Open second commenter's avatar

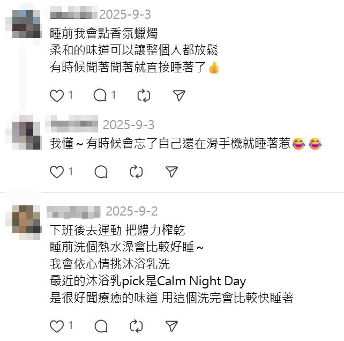(x=26, y=135)
